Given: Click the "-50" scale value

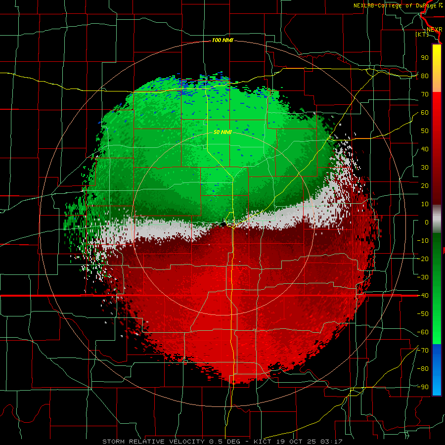Looking at the screenshot, I should point(423,314).
